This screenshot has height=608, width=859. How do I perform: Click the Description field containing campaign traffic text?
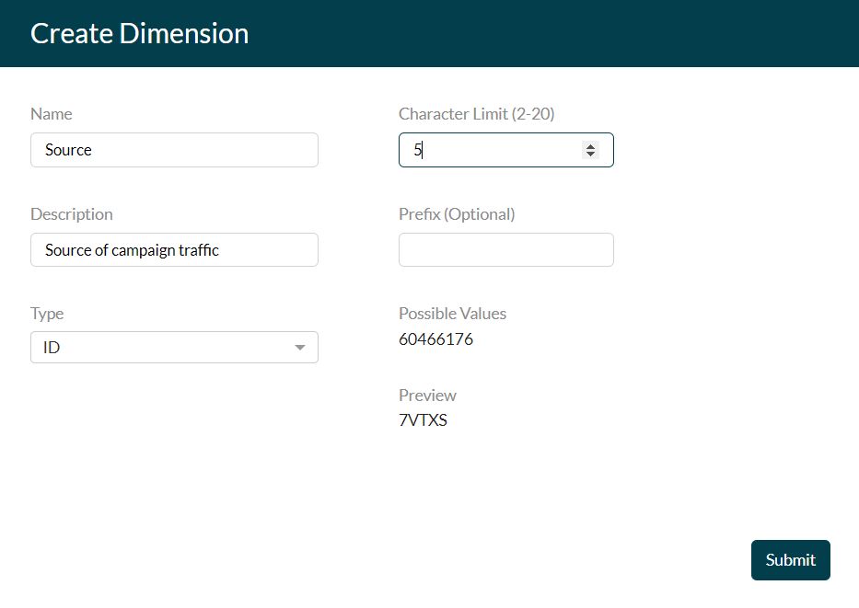[174, 249]
